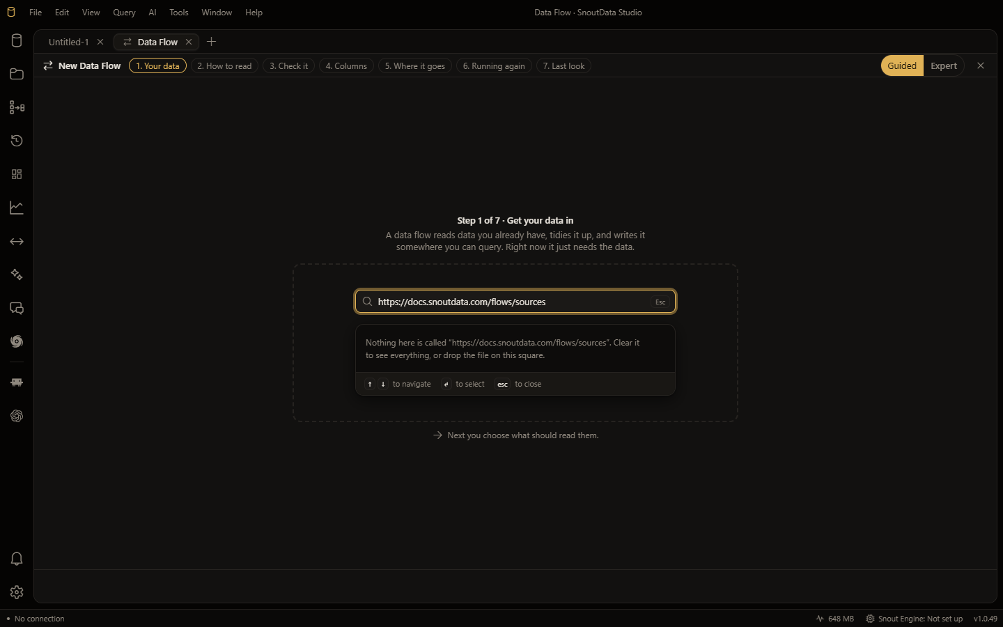
Task: Open the double-arrow data flow sidebar icon
Action: tap(17, 241)
